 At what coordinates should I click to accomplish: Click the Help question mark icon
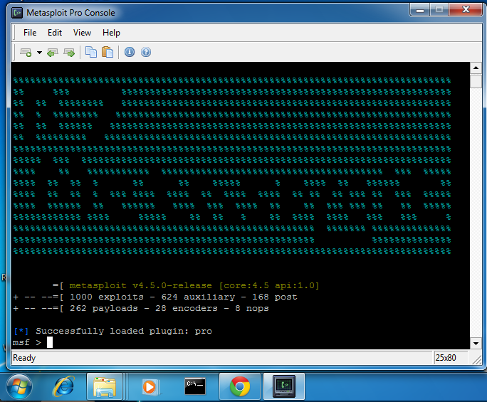click(x=146, y=52)
